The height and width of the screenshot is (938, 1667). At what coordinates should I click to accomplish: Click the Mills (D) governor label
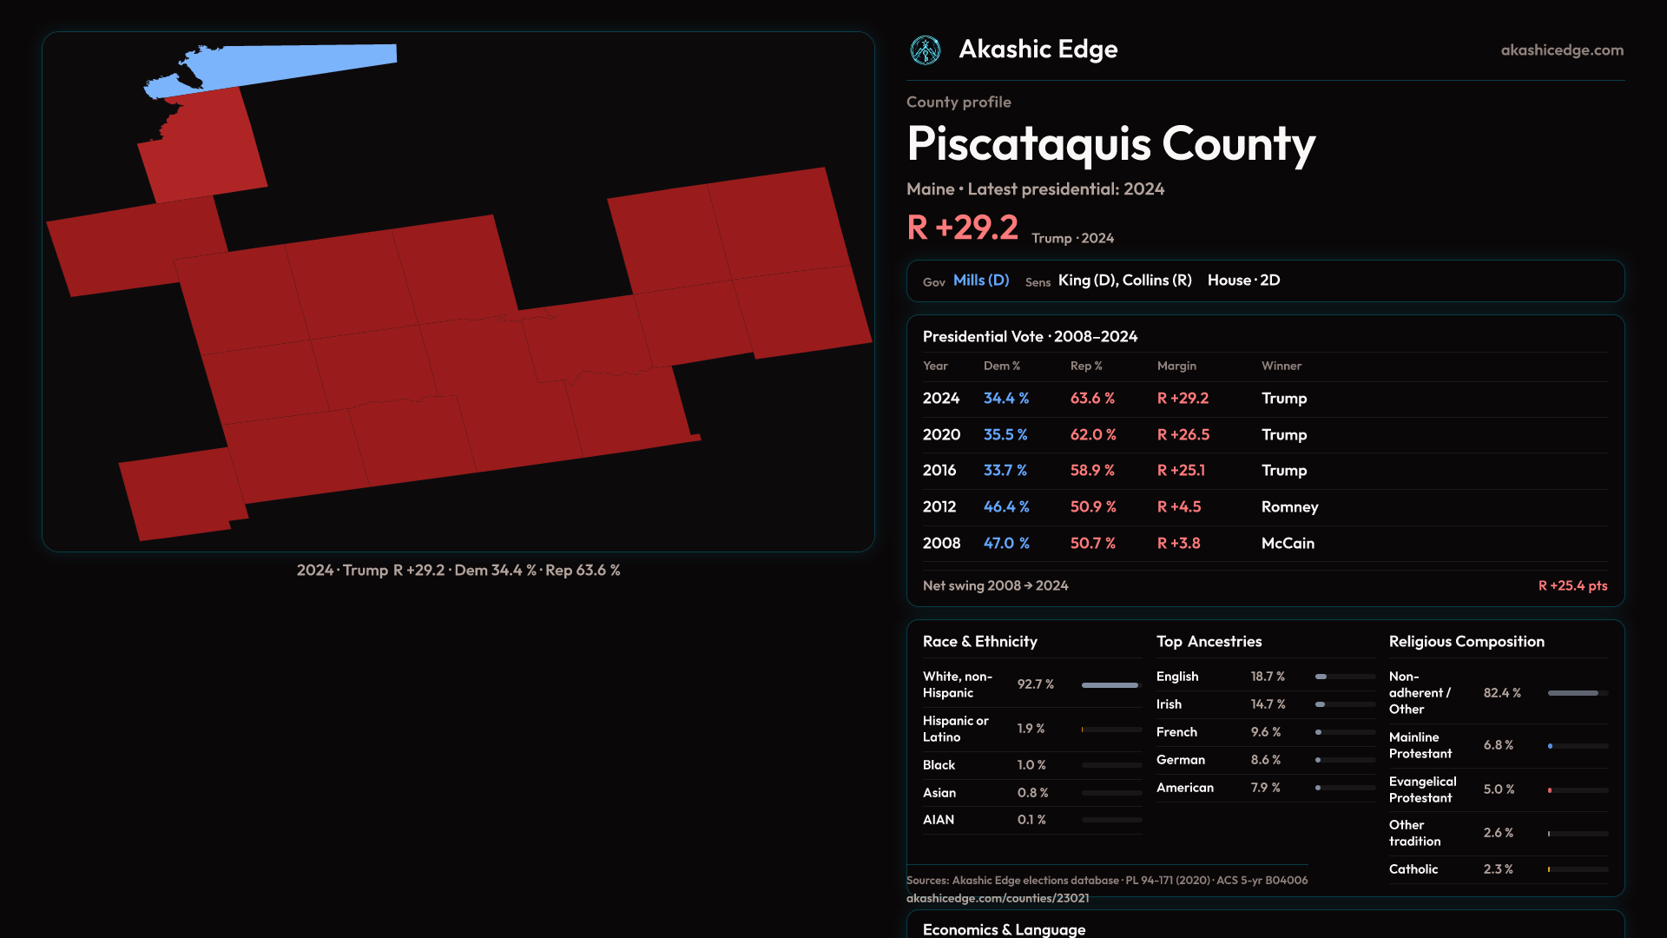coord(980,281)
